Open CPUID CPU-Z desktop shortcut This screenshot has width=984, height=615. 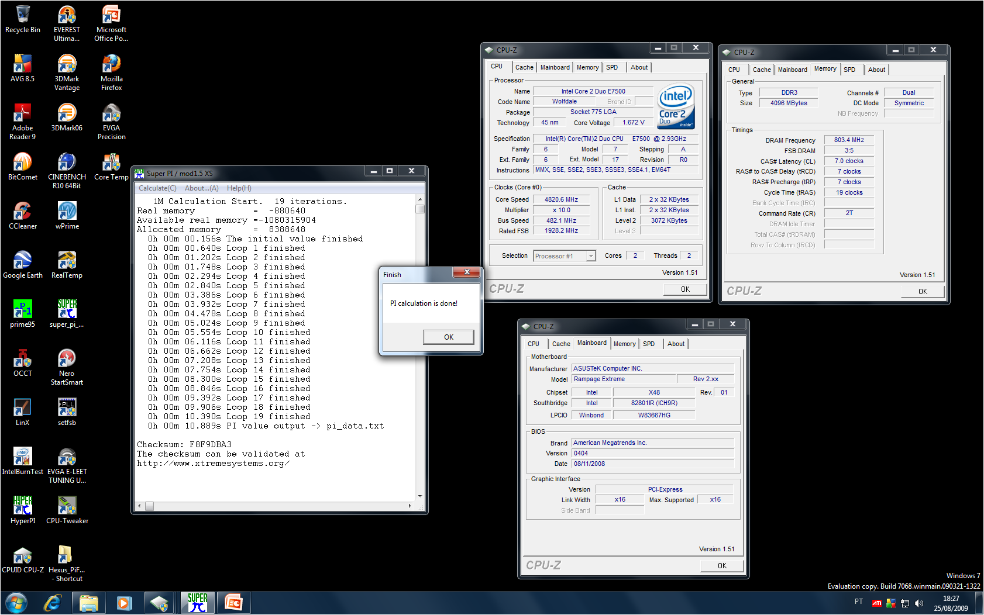click(x=23, y=559)
